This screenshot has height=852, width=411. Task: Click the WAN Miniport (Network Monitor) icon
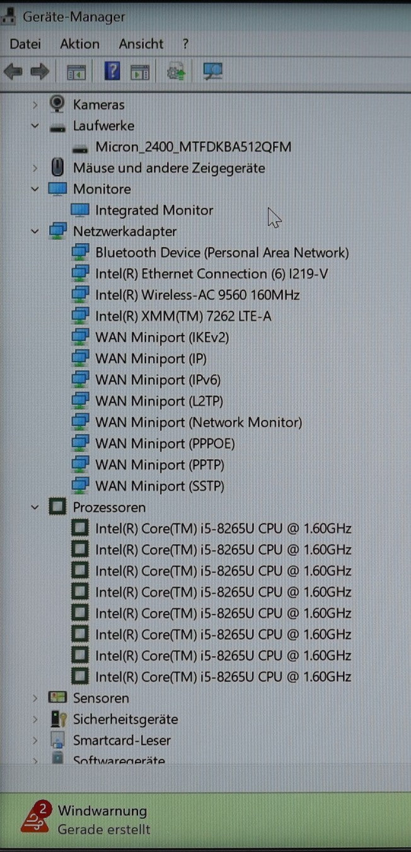[79, 422]
